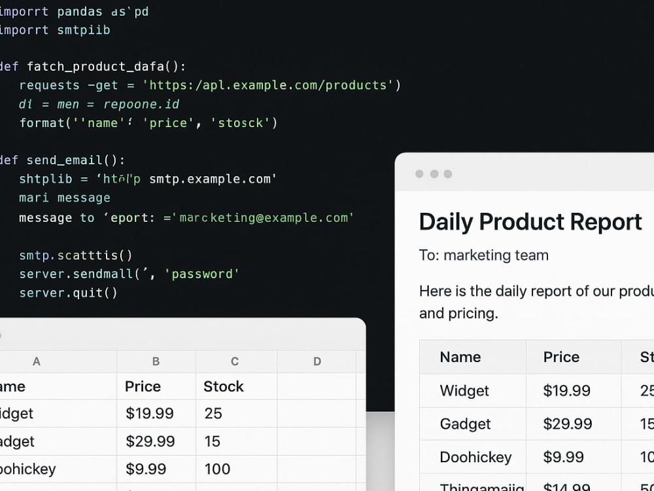Click the fetch_product_data function definition line

[x=93, y=66]
